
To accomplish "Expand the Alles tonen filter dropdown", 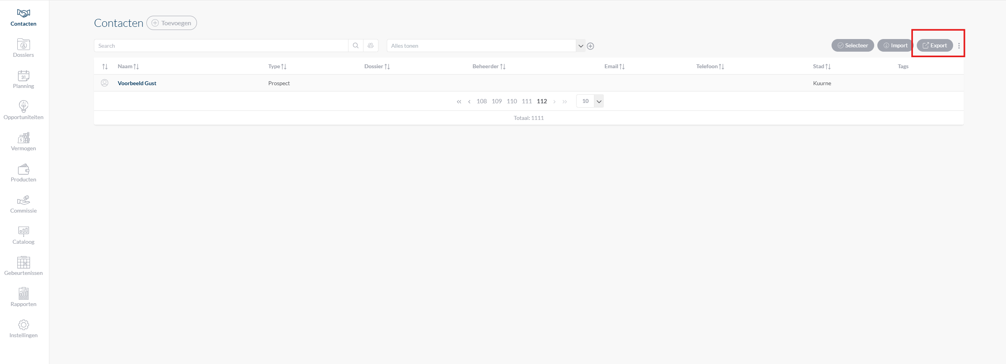I will click(x=581, y=46).
